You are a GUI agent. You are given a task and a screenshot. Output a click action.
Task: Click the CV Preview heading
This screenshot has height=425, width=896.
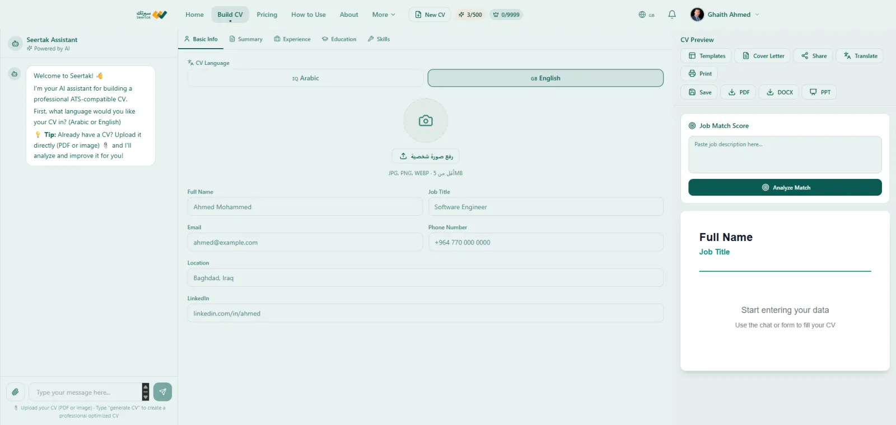(x=697, y=40)
